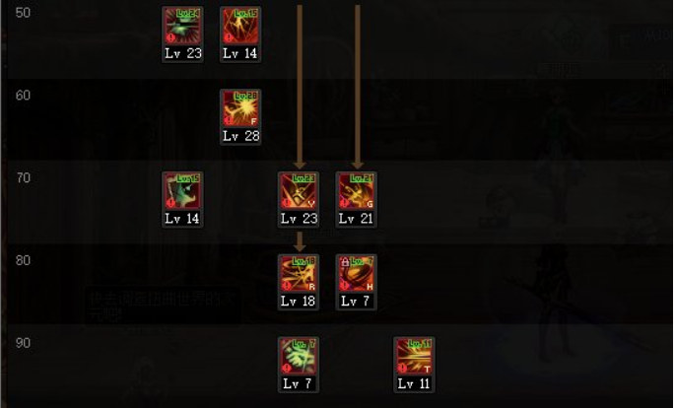Click the padlock badge on the H skill

pyautogui.click(x=345, y=261)
